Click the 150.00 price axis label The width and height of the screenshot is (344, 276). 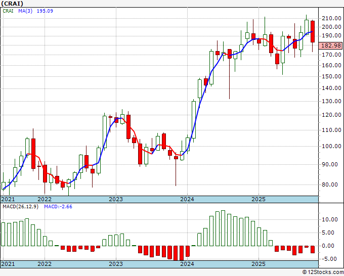tap(331, 76)
